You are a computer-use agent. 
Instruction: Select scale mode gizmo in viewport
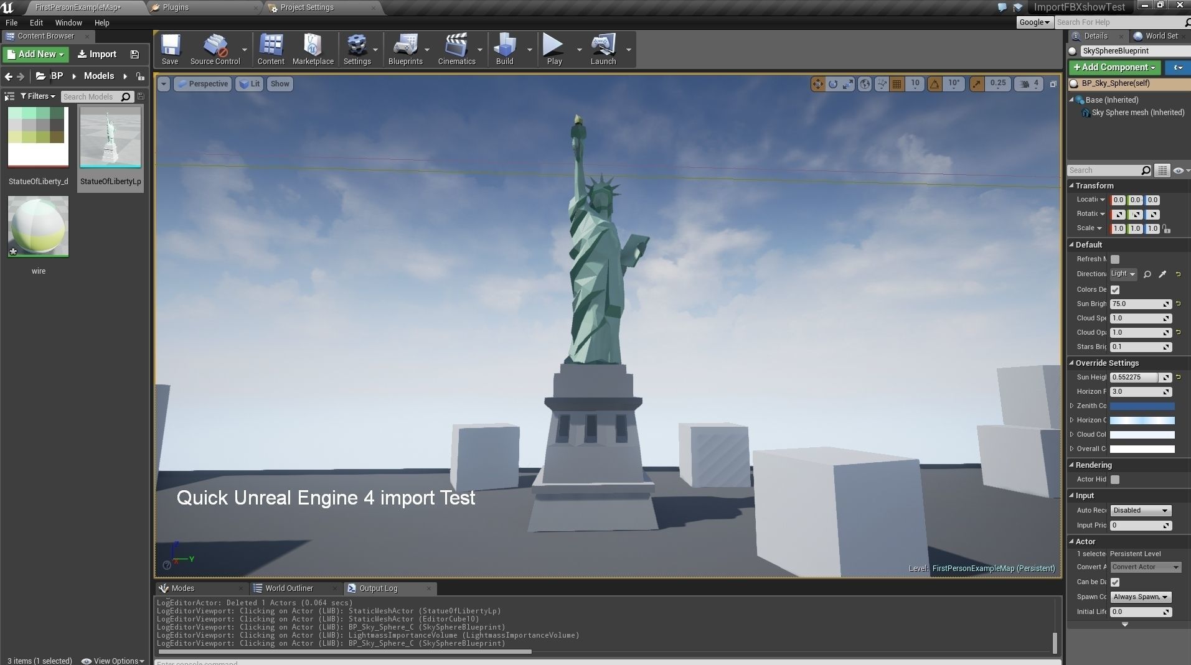tap(848, 84)
